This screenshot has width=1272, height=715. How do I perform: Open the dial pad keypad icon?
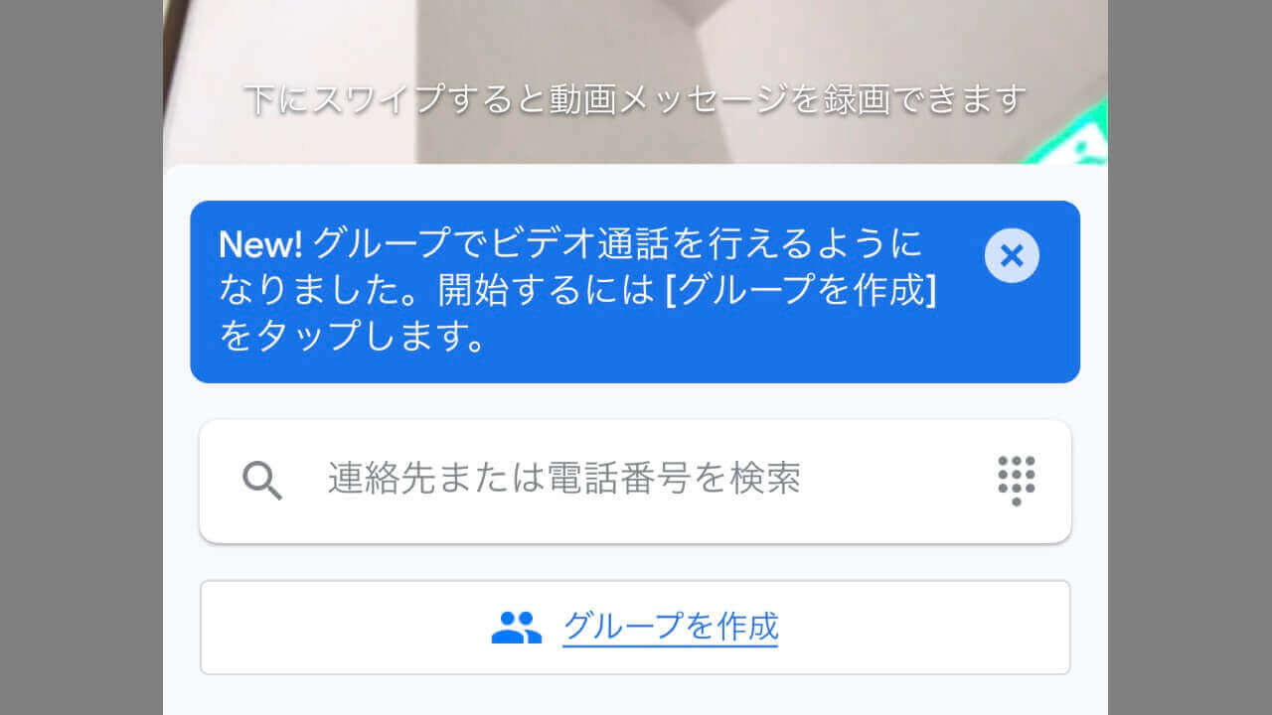click(1016, 481)
